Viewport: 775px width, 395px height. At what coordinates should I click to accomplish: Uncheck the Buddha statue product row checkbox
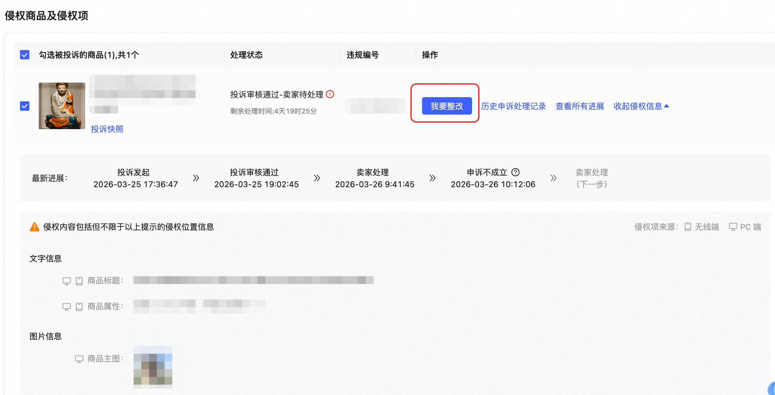(x=25, y=106)
